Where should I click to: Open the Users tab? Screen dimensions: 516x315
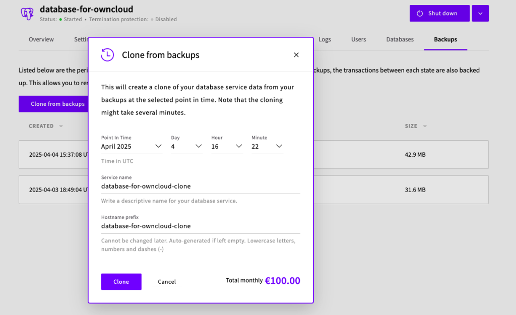click(x=359, y=39)
